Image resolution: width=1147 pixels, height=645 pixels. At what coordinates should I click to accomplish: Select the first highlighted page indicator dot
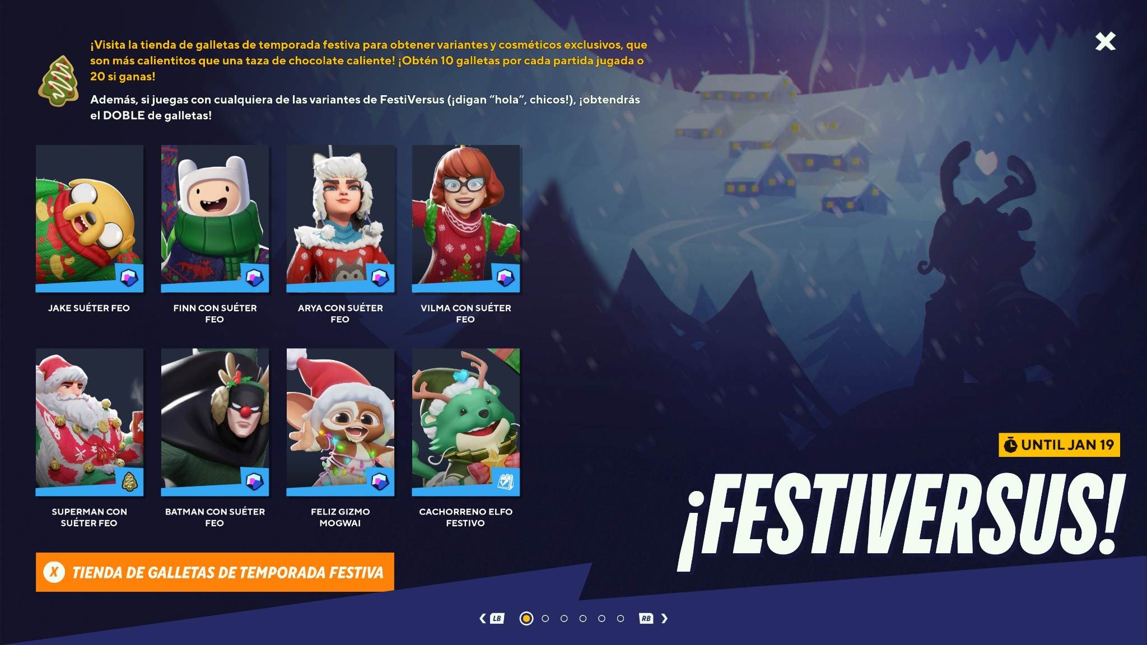tap(526, 618)
